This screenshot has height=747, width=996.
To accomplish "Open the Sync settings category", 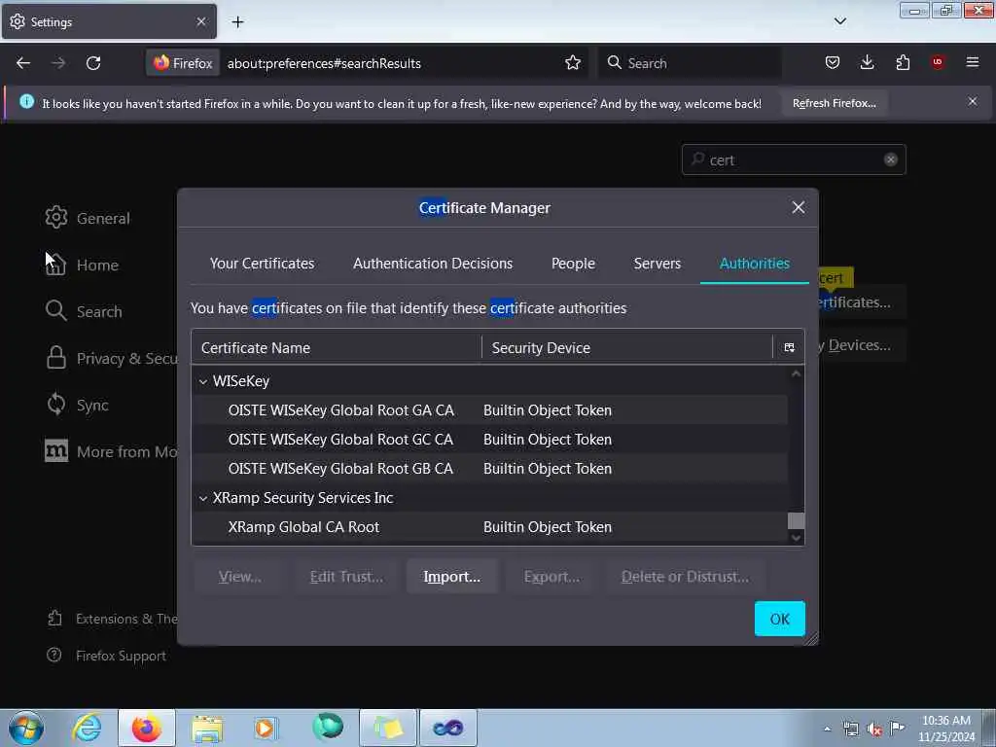I will point(77,405).
